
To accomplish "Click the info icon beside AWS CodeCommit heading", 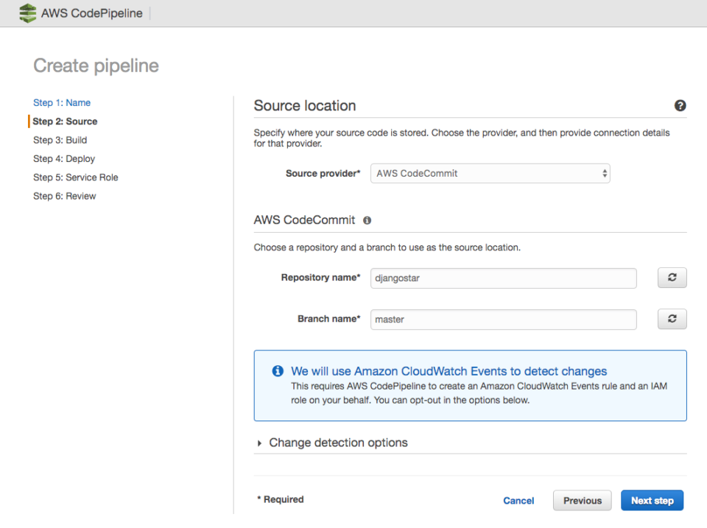I will coord(367,220).
